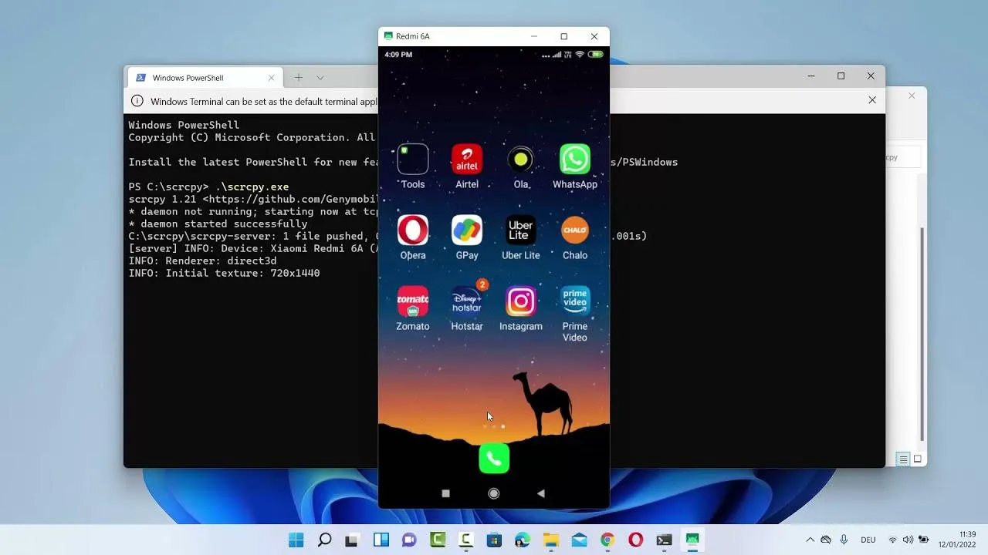Open the taskbar clock and calendar

click(x=957, y=540)
